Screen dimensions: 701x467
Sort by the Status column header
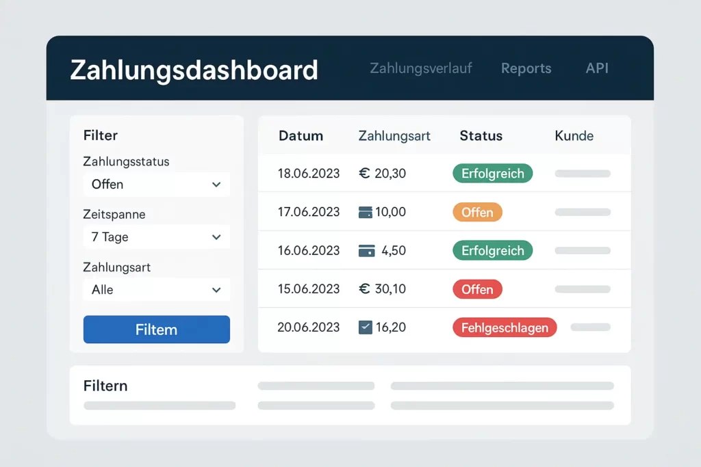click(x=481, y=136)
